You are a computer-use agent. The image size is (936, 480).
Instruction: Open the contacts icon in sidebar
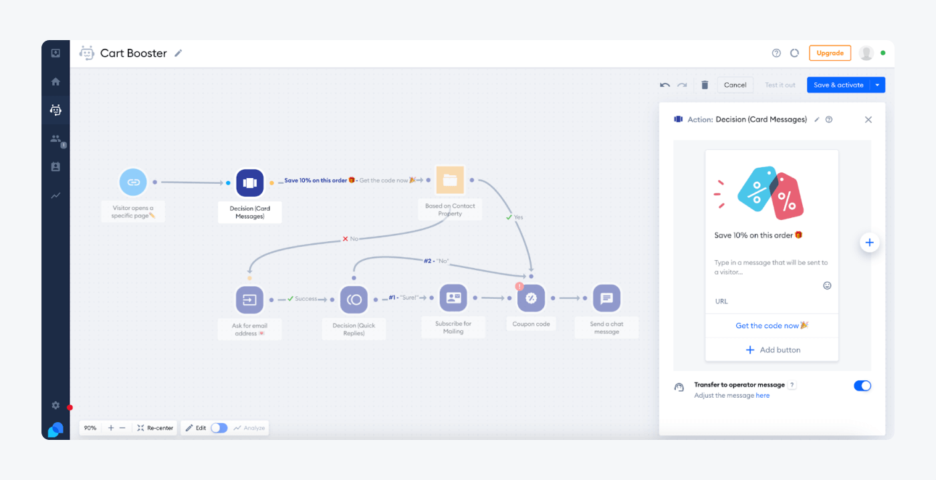pos(55,139)
